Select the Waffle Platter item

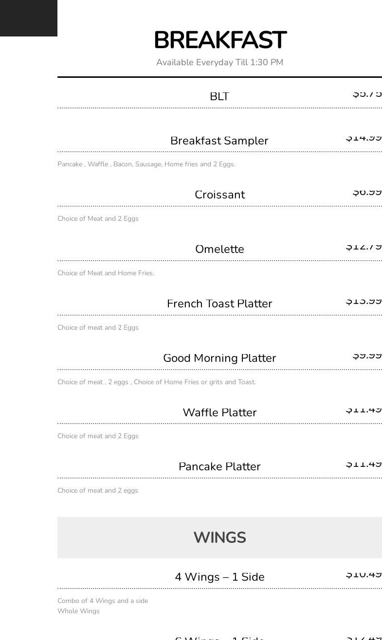tap(219, 412)
